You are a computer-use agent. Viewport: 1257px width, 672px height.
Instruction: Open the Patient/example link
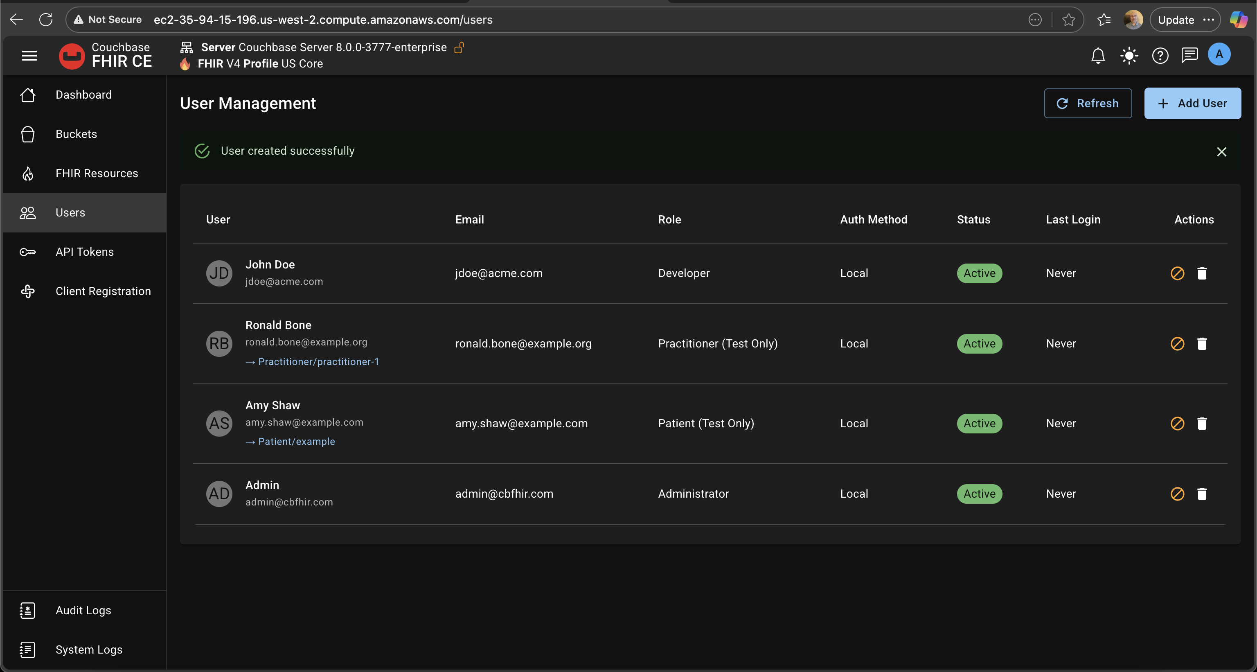(296, 442)
